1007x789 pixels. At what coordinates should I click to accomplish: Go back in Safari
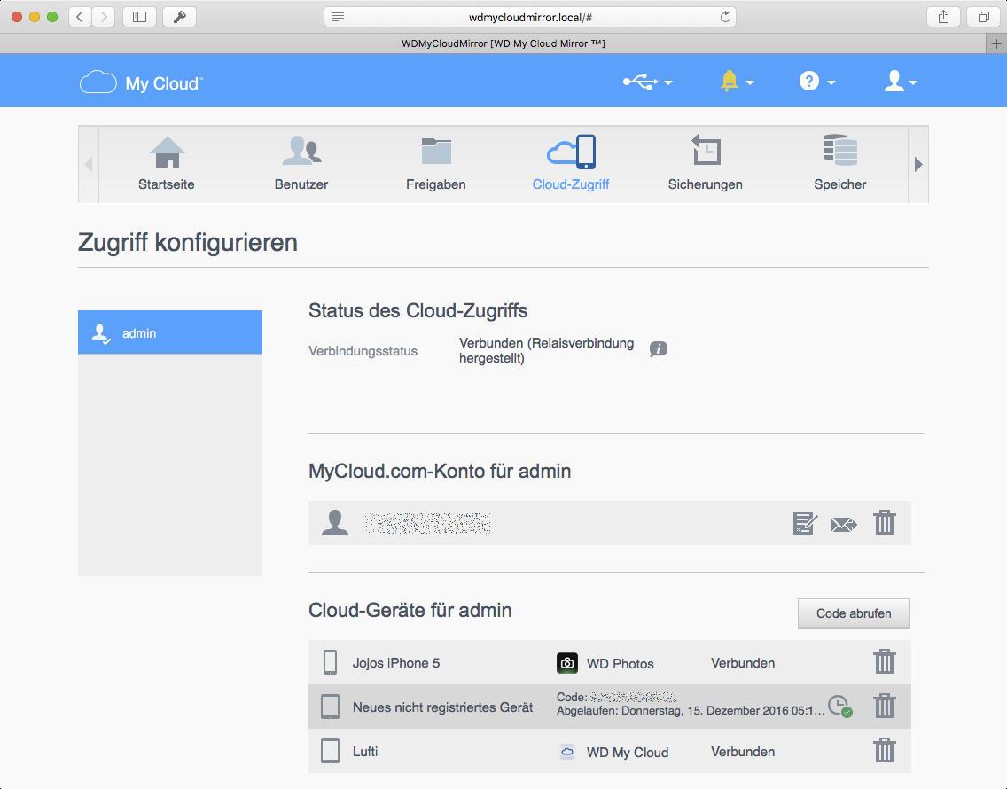tap(80, 18)
